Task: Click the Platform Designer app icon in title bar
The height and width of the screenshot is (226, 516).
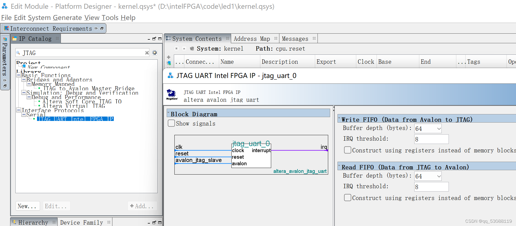Action: click(5, 6)
